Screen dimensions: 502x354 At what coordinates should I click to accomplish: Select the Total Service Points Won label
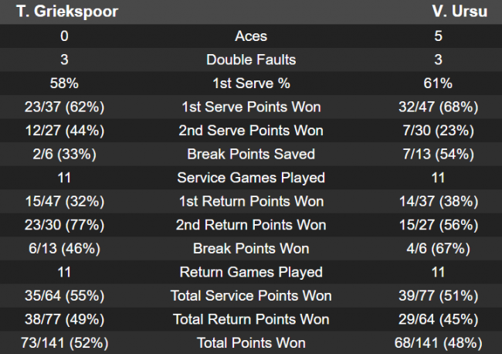click(x=251, y=295)
